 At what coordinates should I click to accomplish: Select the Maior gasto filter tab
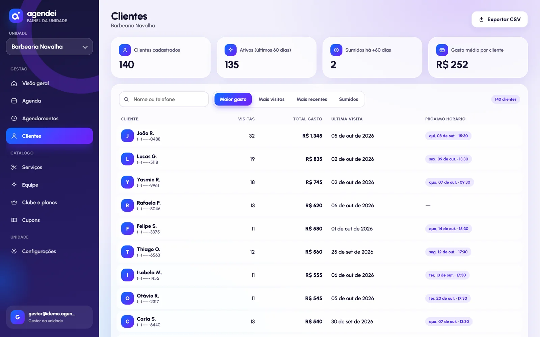[233, 99]
